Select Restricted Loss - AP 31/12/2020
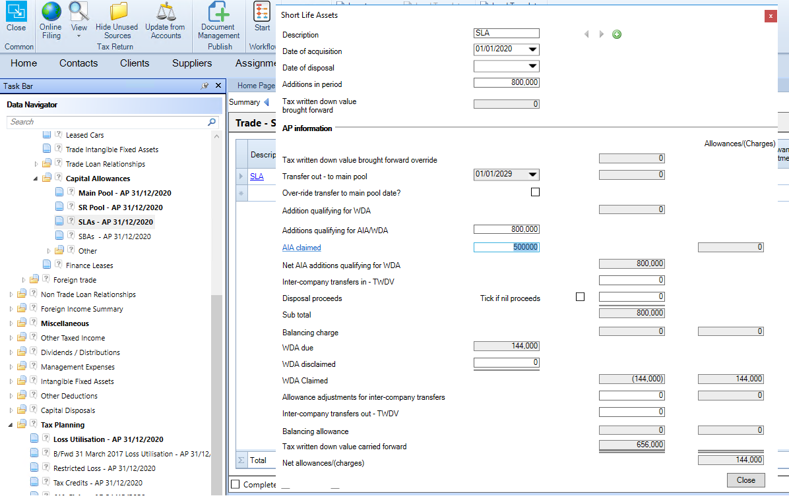 pos(104,468)
